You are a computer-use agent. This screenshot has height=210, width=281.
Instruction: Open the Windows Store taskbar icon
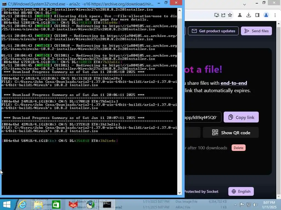click(56, 205)
